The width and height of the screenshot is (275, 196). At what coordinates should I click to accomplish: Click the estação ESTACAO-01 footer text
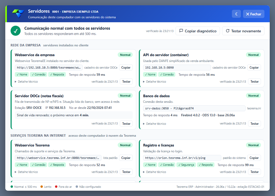[251, 187]
